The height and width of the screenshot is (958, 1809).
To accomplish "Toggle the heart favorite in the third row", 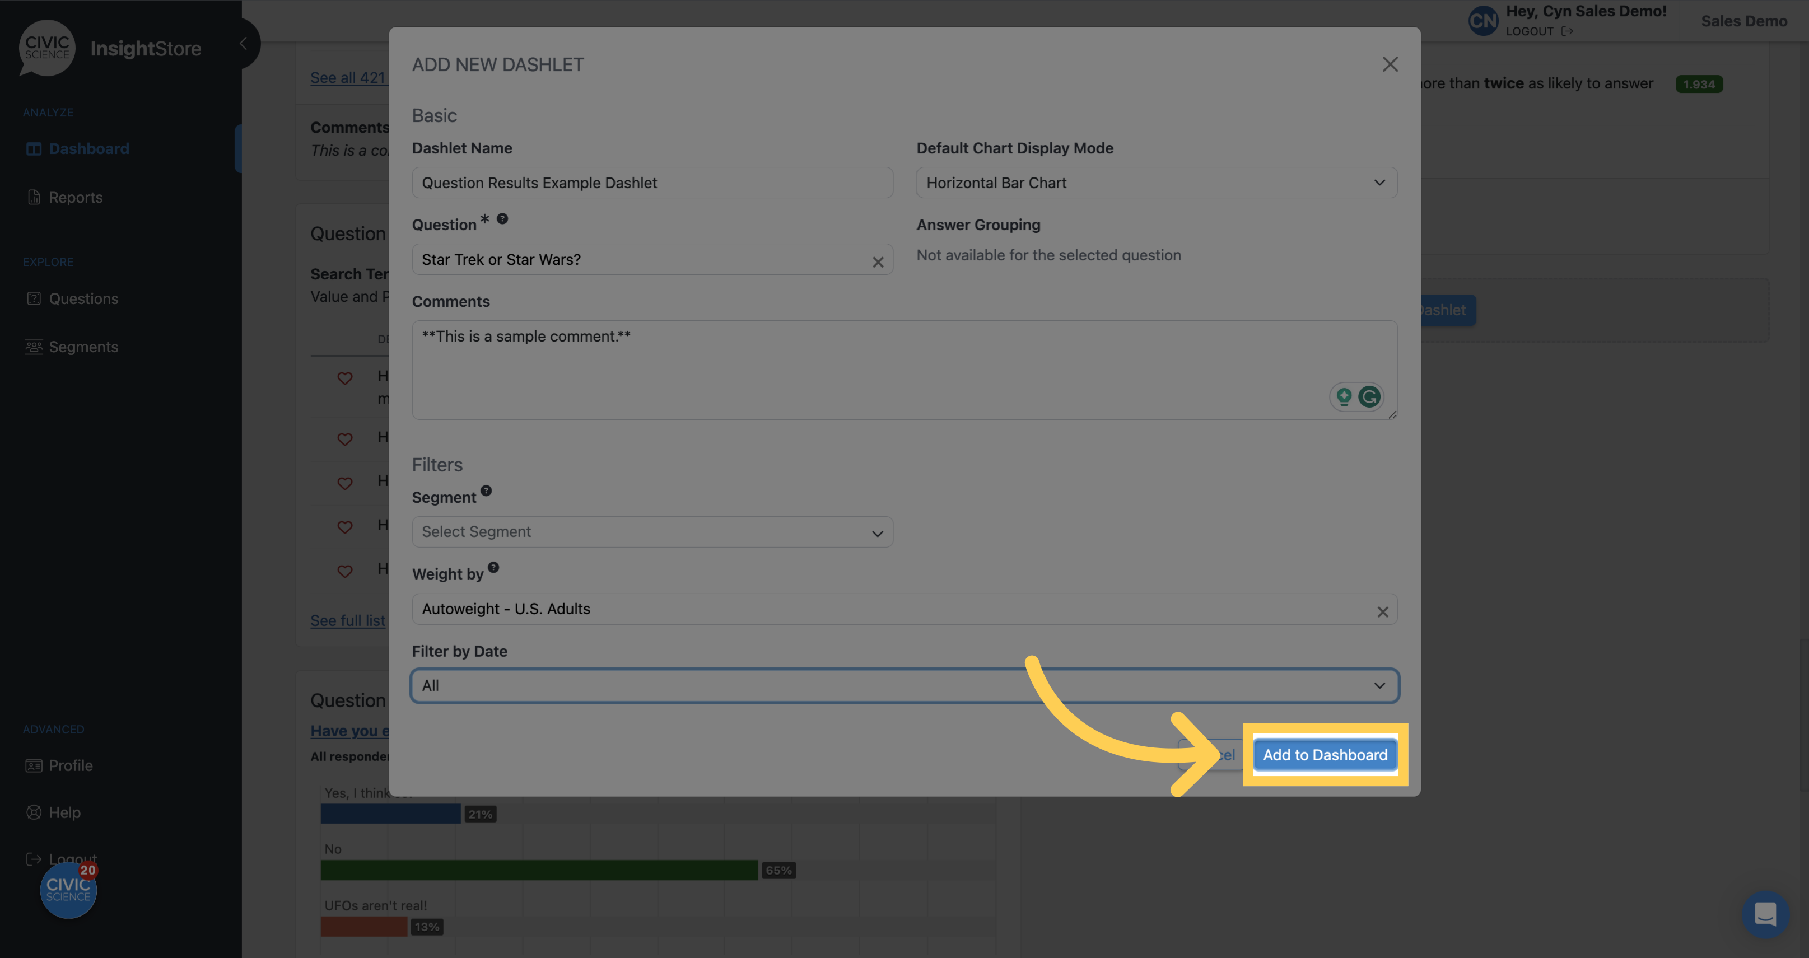I will (344, 484).
